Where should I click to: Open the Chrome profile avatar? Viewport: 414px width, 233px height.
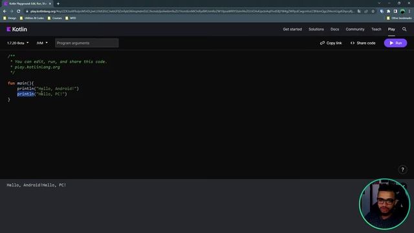click(x=402, y=12)
